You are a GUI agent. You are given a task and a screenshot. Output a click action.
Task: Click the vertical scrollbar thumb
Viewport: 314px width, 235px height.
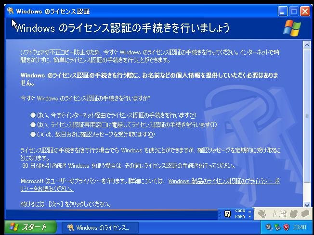[x=307, y=115]
